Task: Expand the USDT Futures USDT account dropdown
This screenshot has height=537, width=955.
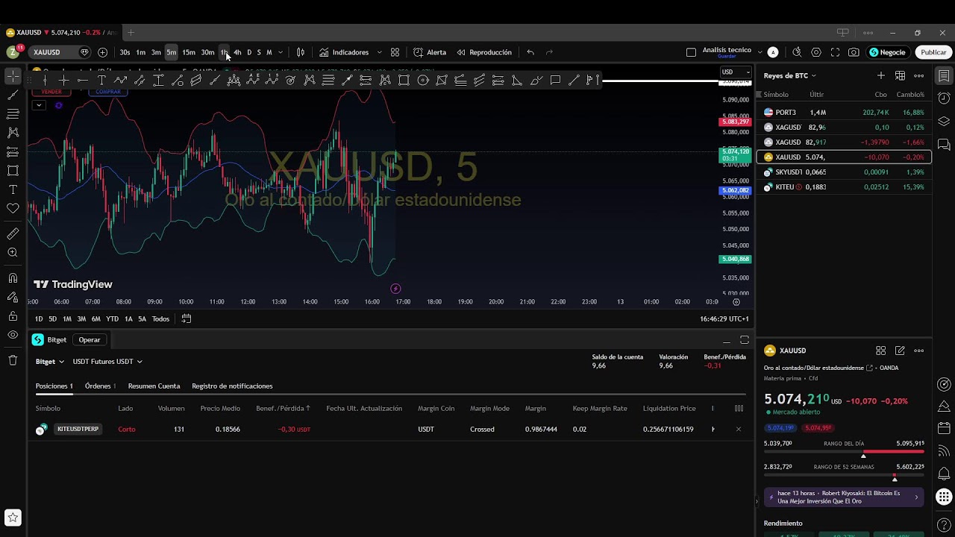Action: pyautogui.click(x=107, y=362)
